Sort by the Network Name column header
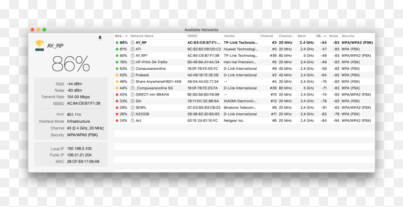Screen dimensions: 403x207 tap(158, 36)
